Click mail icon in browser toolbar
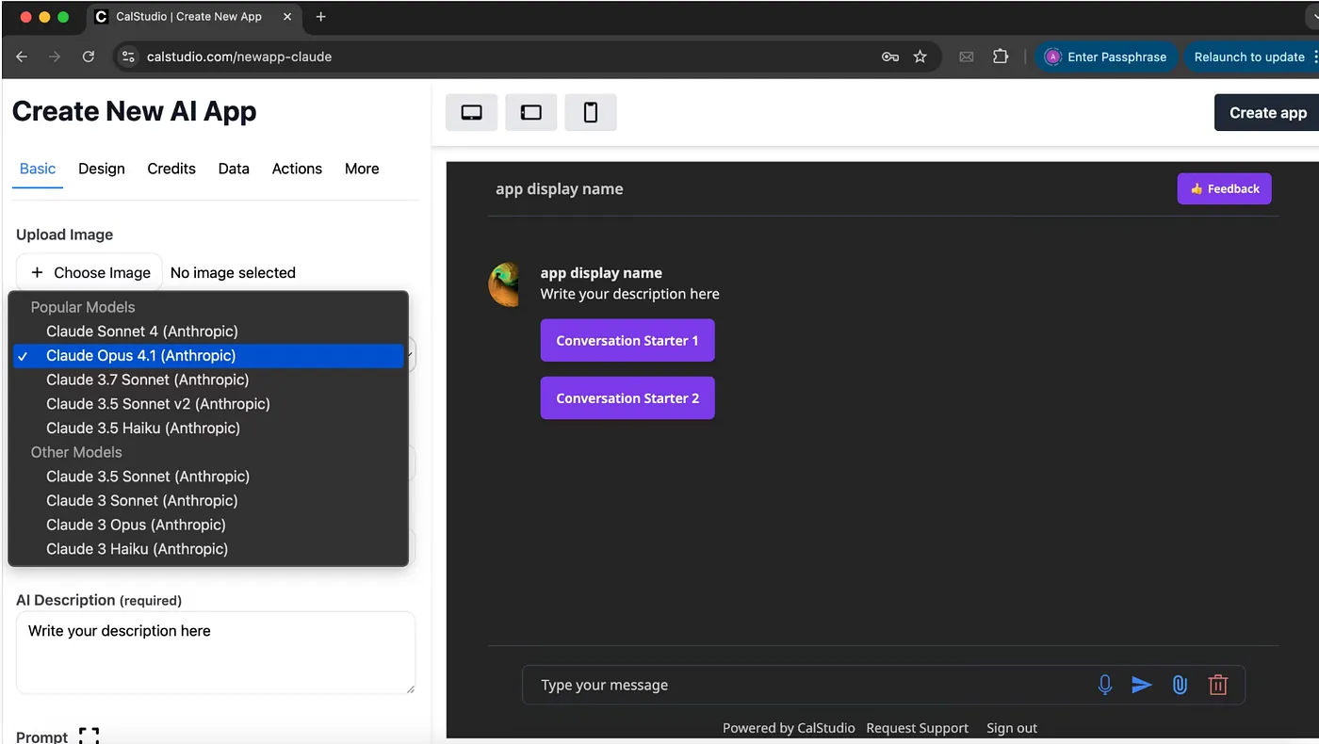This screenshot has width=1319, height=744. pos(967,57)
